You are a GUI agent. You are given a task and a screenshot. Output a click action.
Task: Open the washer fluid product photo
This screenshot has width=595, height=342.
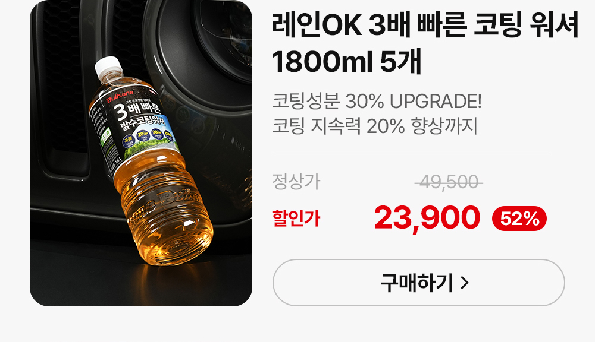tap(141, 153)
